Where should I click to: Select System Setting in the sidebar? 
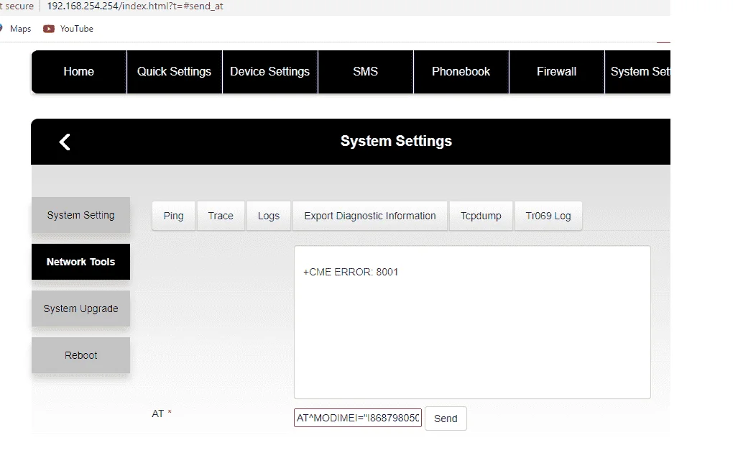(x=80, y=215)
